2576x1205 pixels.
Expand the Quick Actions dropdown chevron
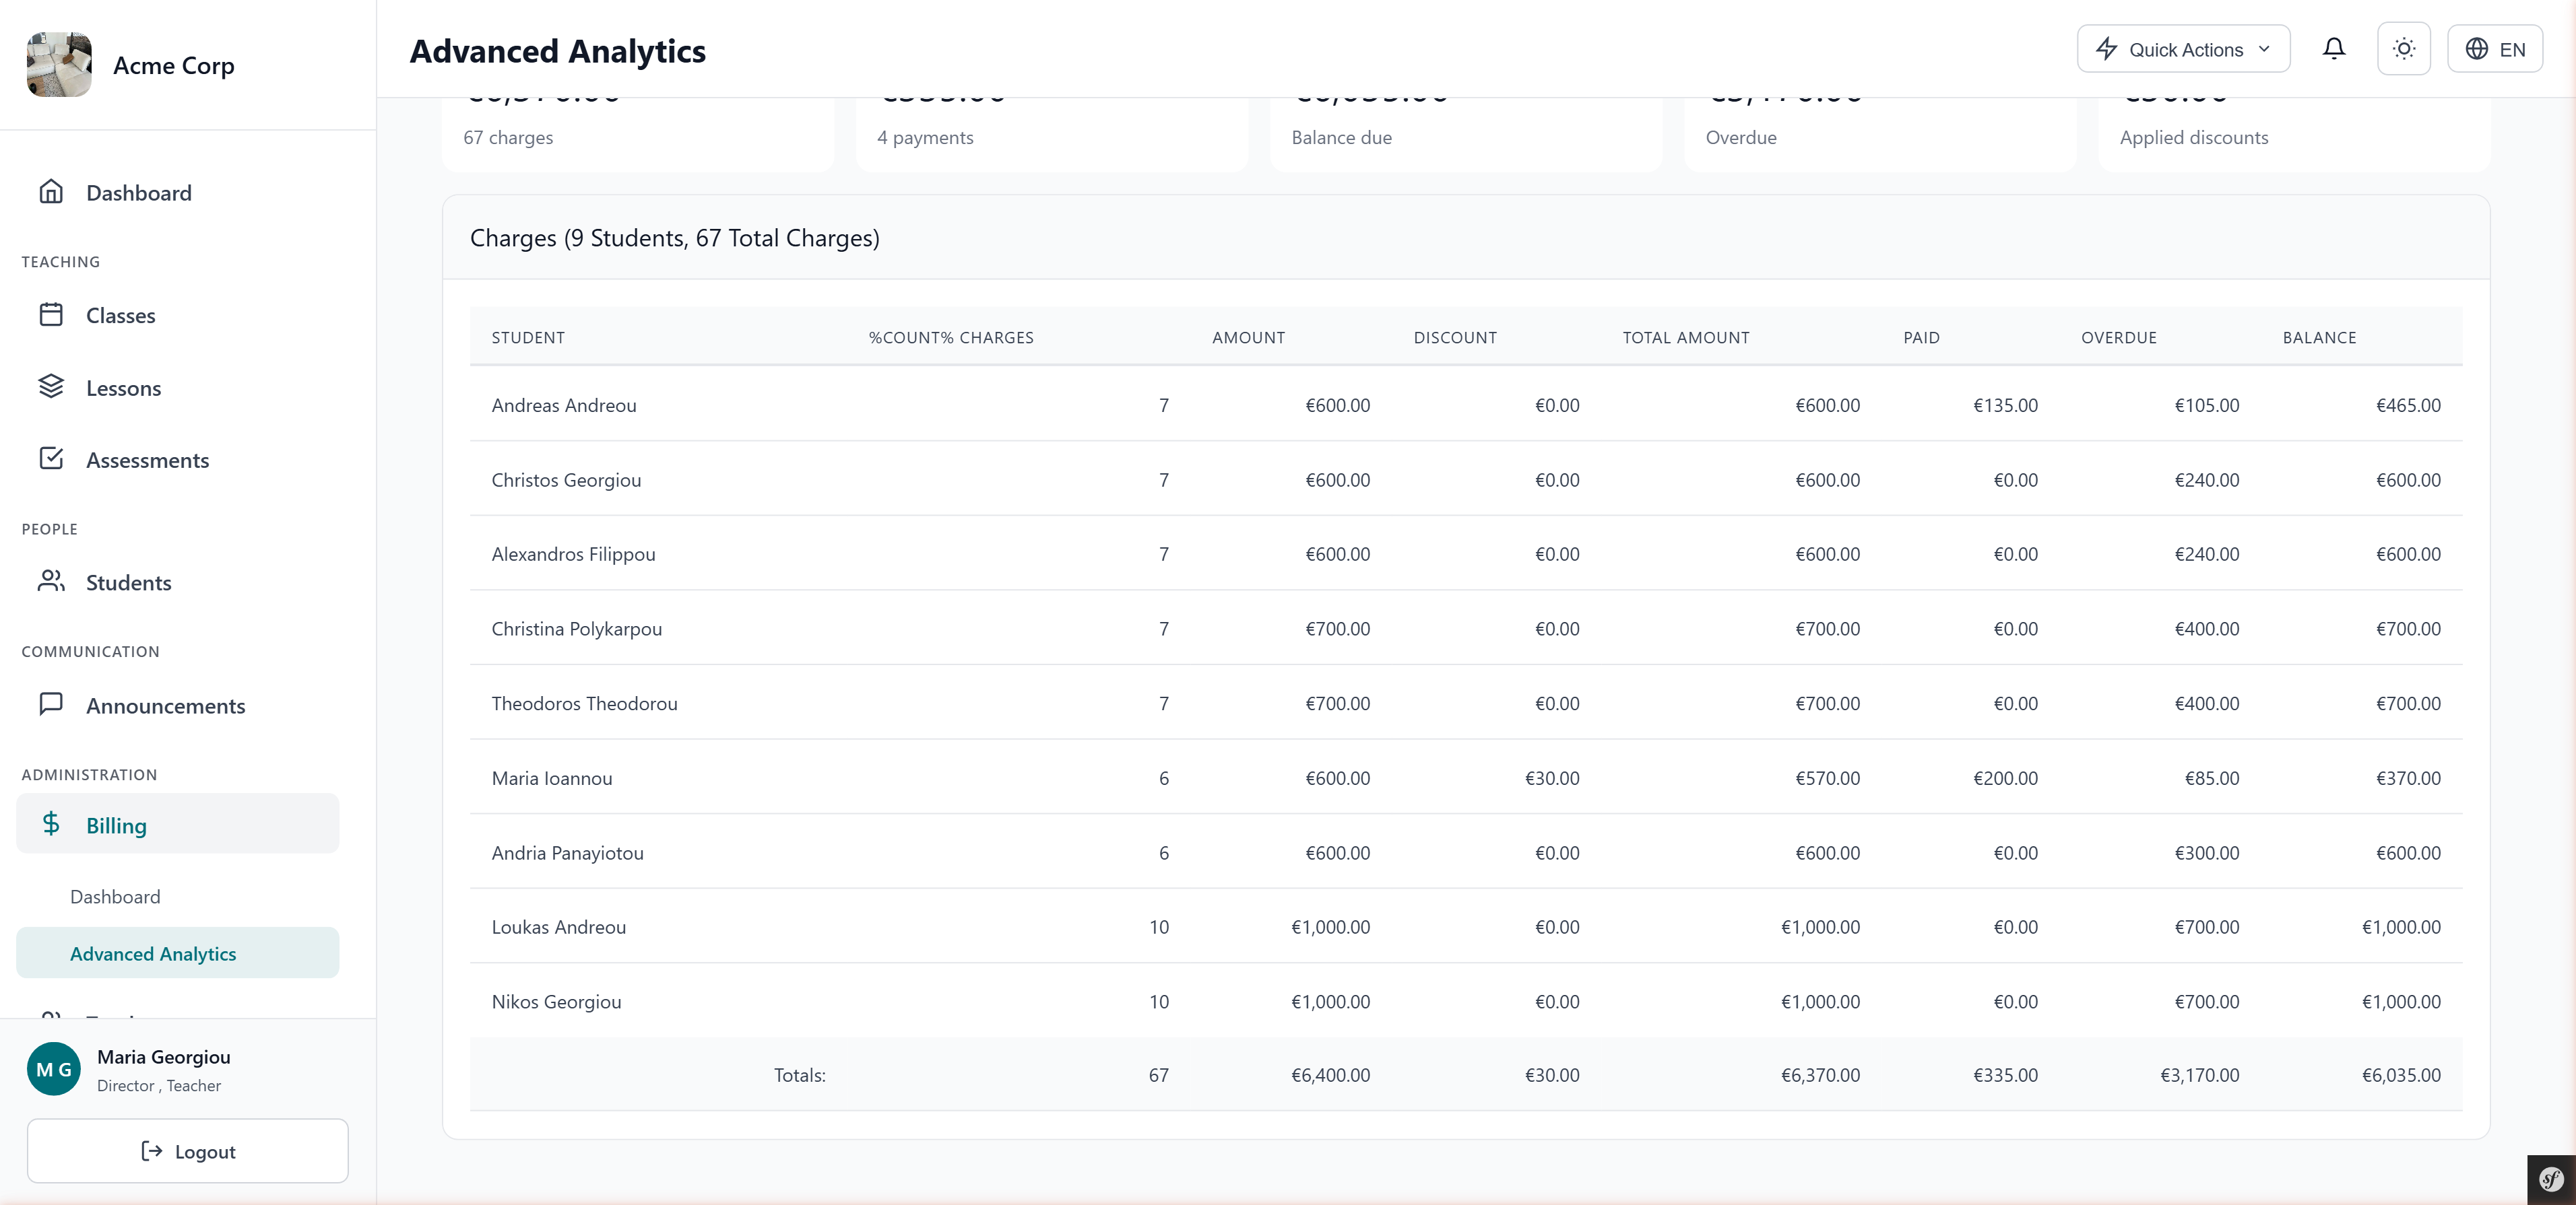coord(2264,49)
